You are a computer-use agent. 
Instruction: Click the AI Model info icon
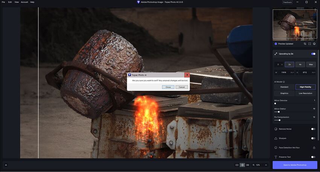(284, 82)
